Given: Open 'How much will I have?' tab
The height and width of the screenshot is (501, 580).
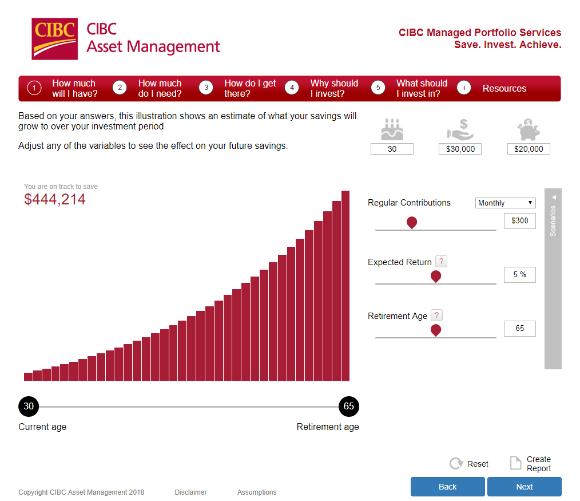Looking at the screenshot, I should pos(75,89).
